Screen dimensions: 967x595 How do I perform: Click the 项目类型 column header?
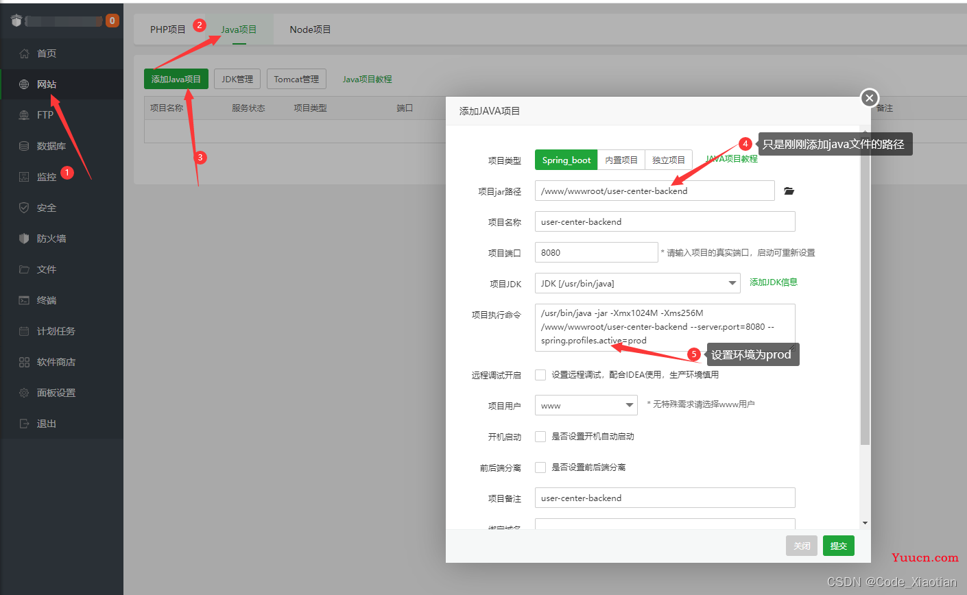(310, 108)
